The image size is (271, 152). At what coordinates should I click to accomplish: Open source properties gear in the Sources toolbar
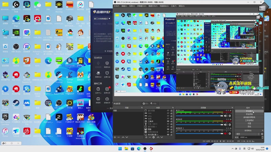(153, 137)
